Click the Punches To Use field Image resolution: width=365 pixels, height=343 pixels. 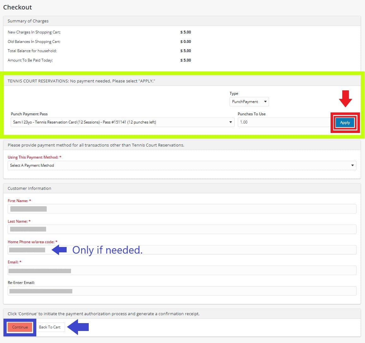[284, 122]
